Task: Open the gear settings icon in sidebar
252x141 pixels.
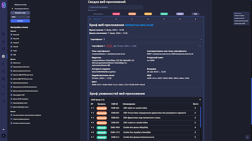Action: coord(3,86)
